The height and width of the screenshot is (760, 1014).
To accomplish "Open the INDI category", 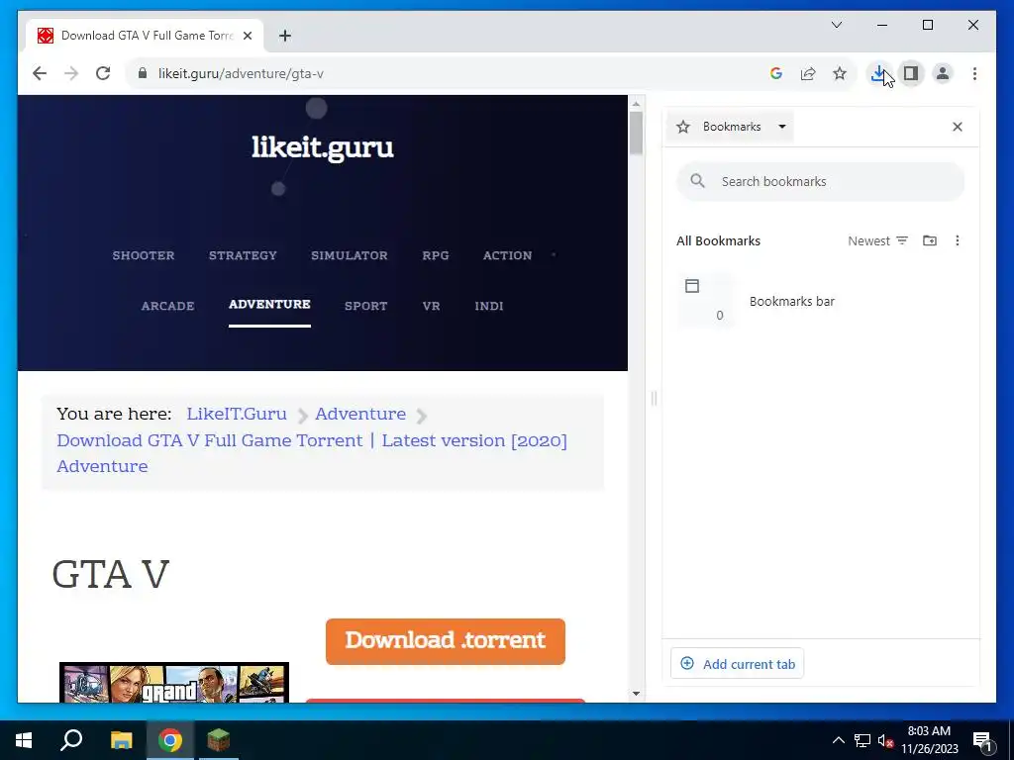I will click(488, 306).
